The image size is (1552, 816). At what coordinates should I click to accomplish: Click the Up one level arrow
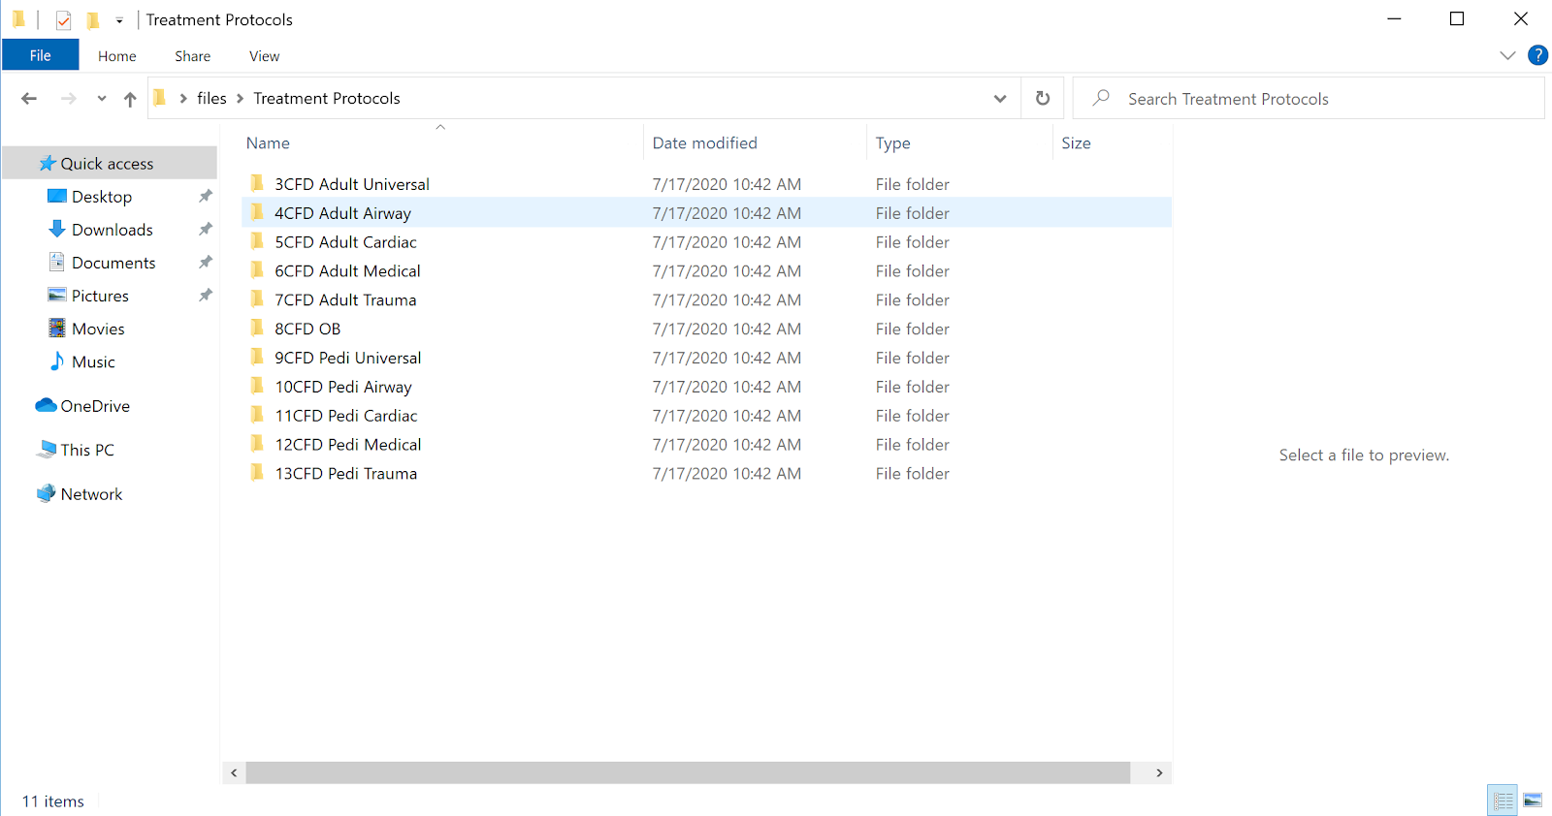(x=130, y=99)
